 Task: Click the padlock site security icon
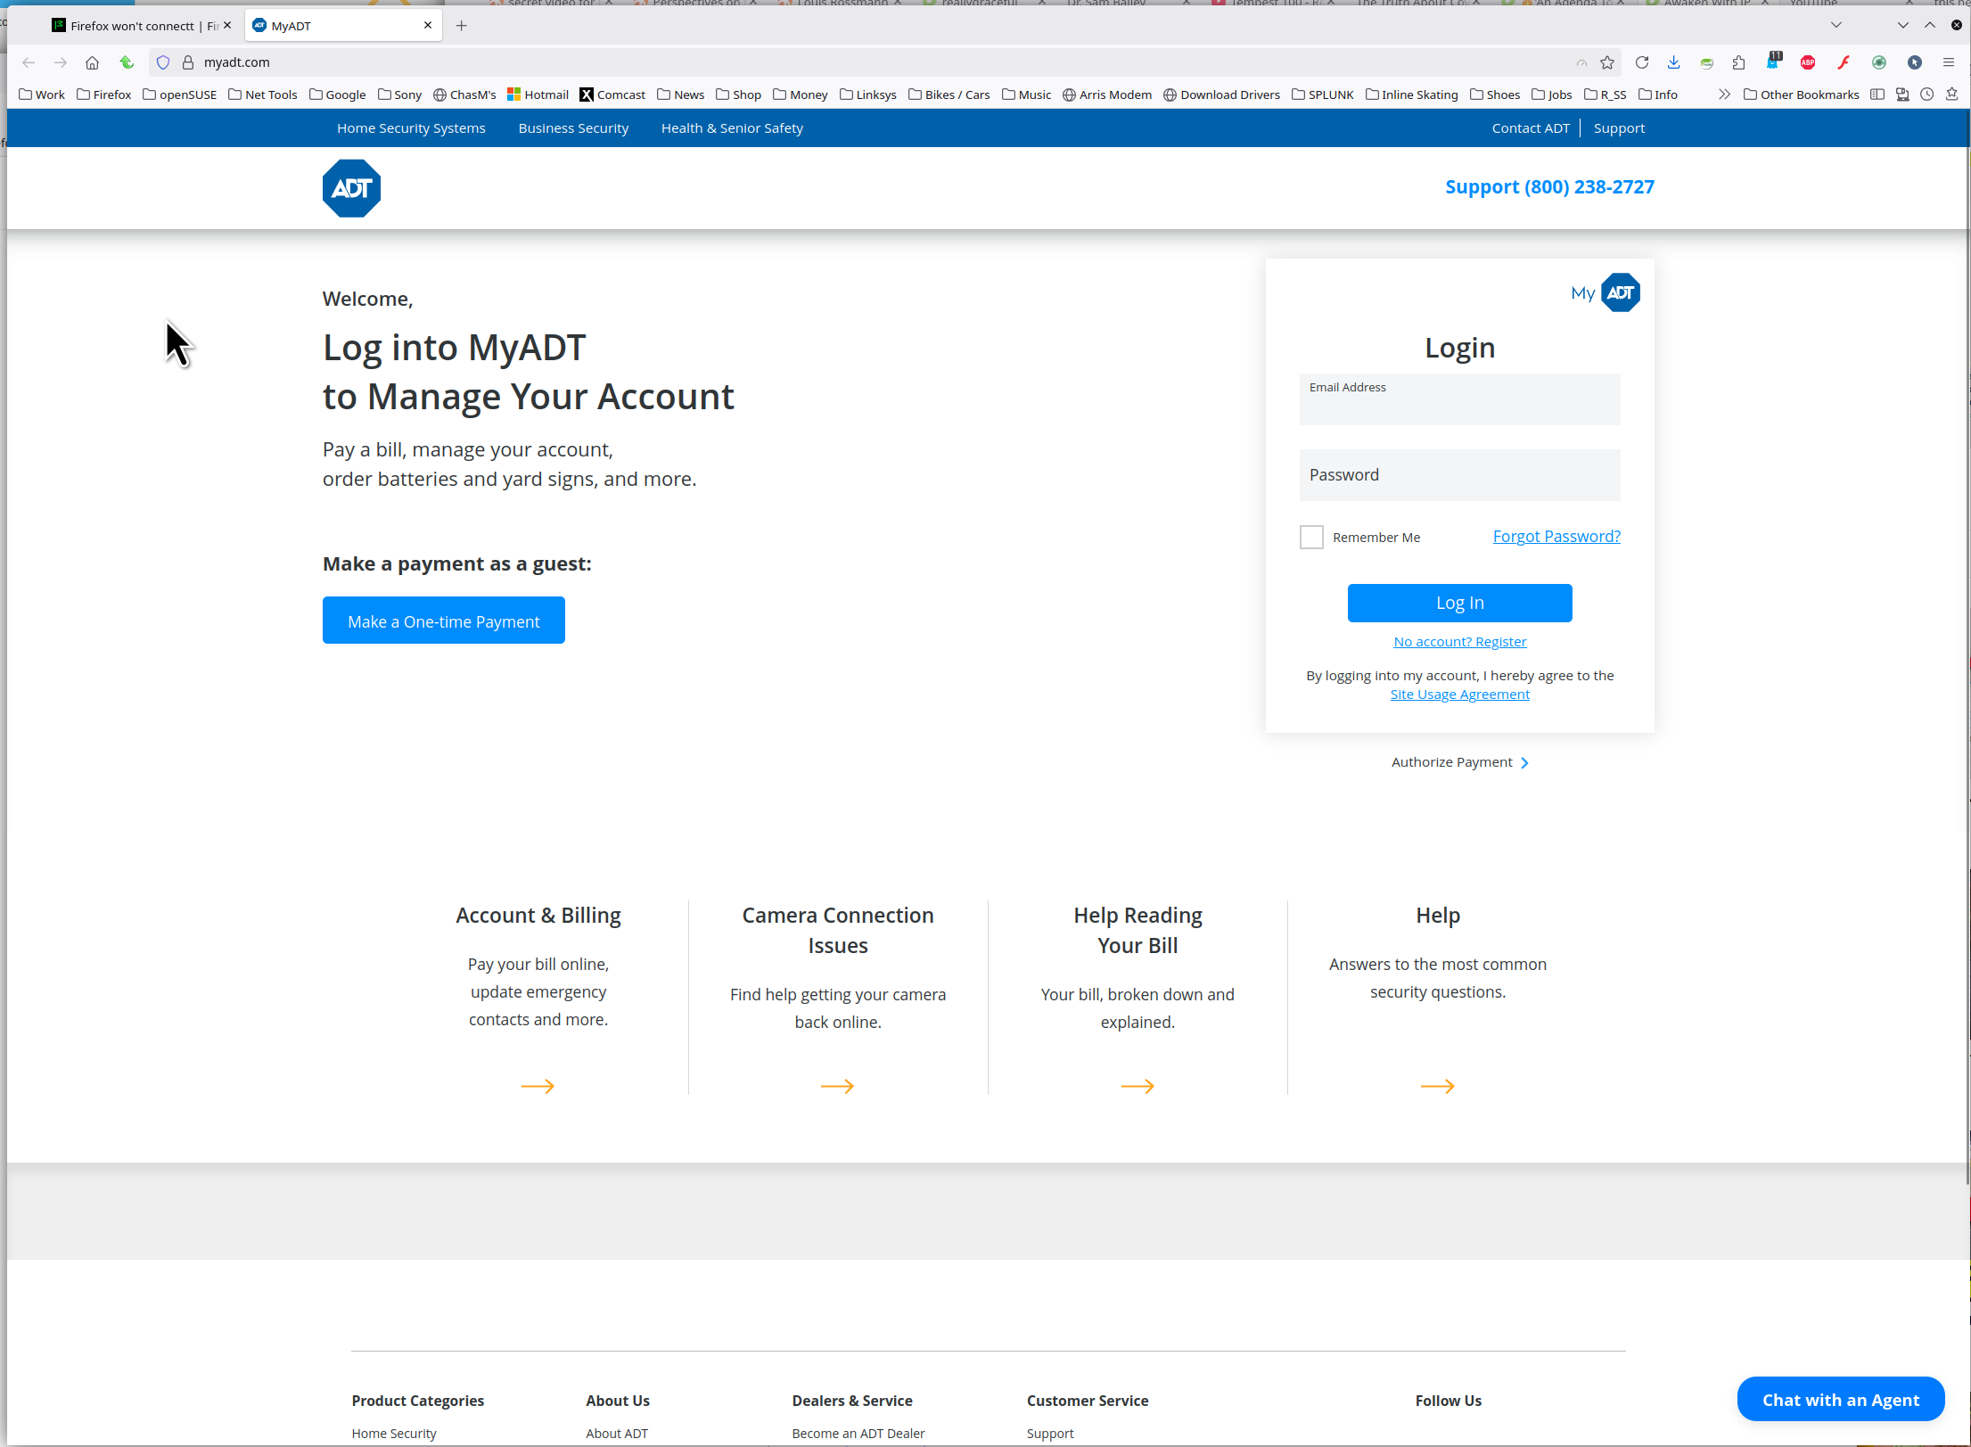point(188,62)
